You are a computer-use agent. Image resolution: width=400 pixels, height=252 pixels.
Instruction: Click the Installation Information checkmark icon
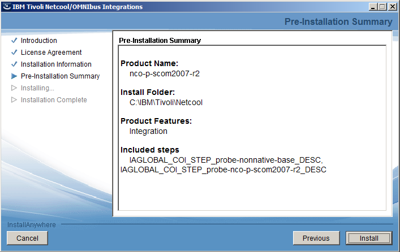[14, 64]
